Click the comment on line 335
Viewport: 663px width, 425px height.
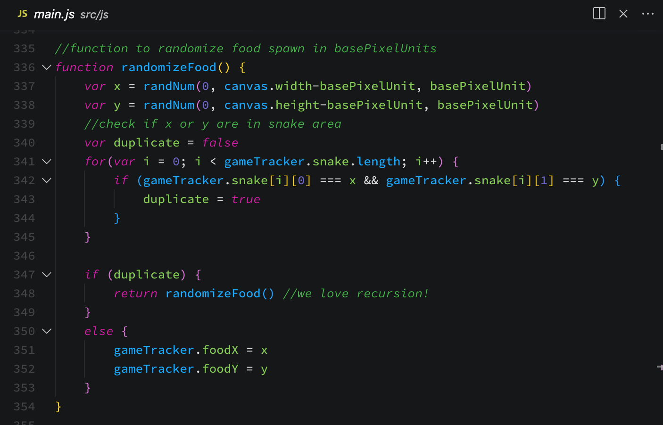click(246, 49)
